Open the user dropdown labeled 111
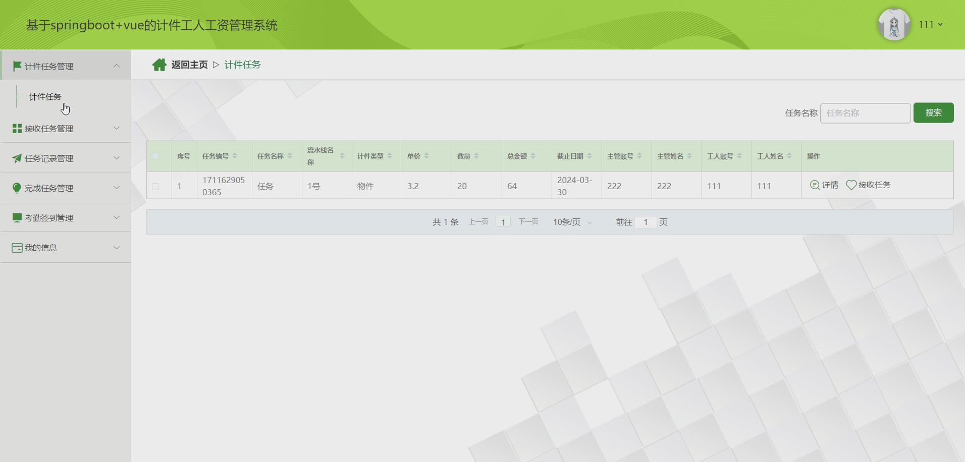 pos(931,24)
